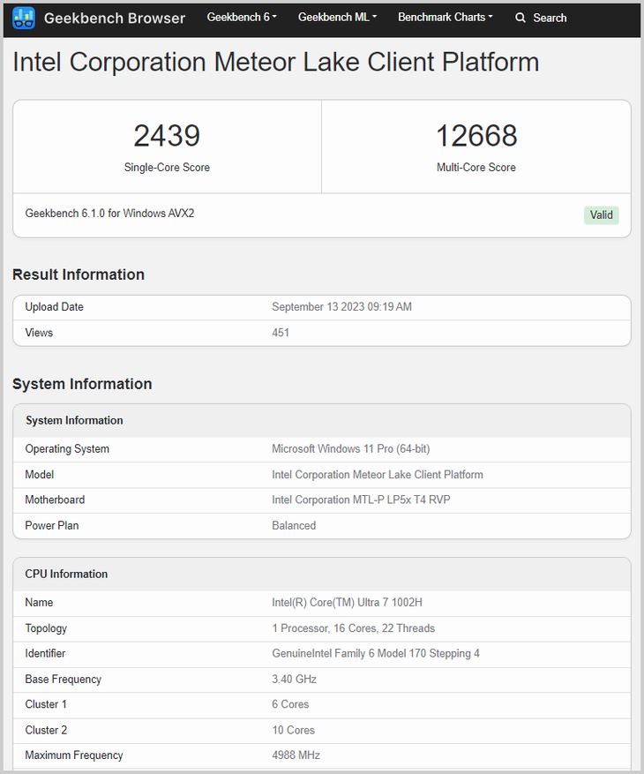Click the MTL-P LP5x T4 RVP motherboard value
The height and width of the screenshot is (774, 644).
[363, 500]
